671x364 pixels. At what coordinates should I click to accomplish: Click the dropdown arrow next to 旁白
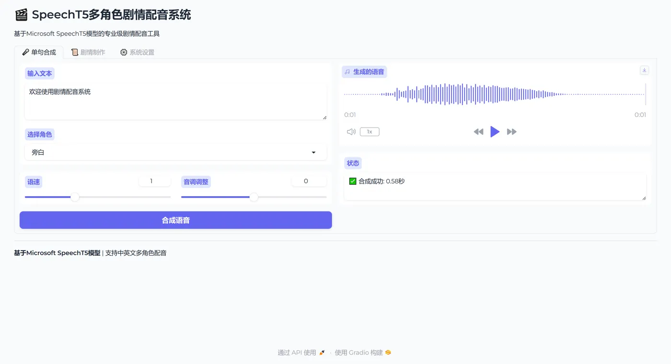(314, 152)
